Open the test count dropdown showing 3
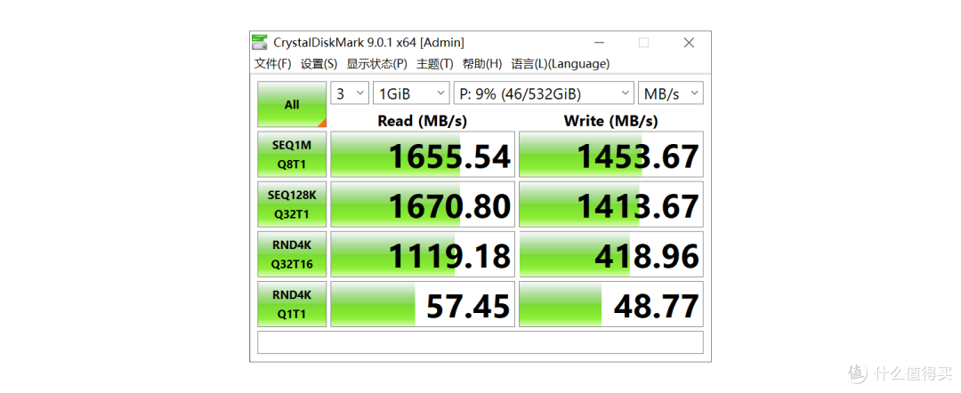Viewport: 961px width, 393px height. coord(350,93)
